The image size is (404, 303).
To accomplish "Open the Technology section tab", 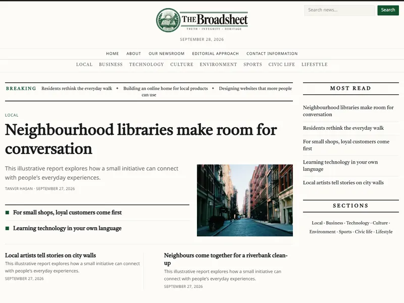I will (x=146, y=65).
